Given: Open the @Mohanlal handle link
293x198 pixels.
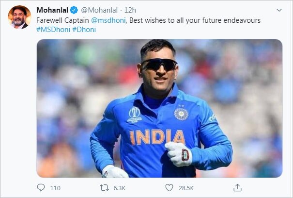Looking at the screenshot, I should (x=99, y=10).
